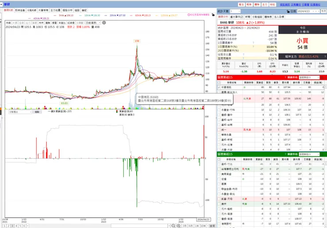Image resolution: width=327 pixels, height=228 pixels.
Task: Click the 重價 button at chart bottom
Action: point(212,226)
